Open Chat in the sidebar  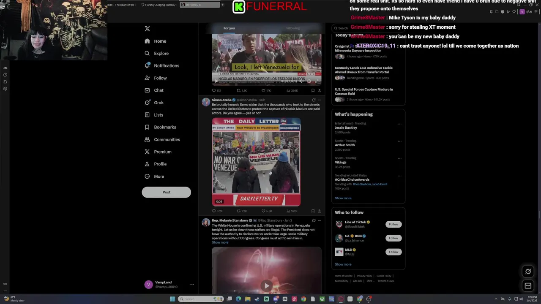point(154,90)
